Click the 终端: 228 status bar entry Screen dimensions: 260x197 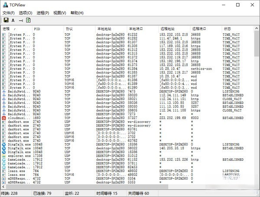tap(9, 194)
